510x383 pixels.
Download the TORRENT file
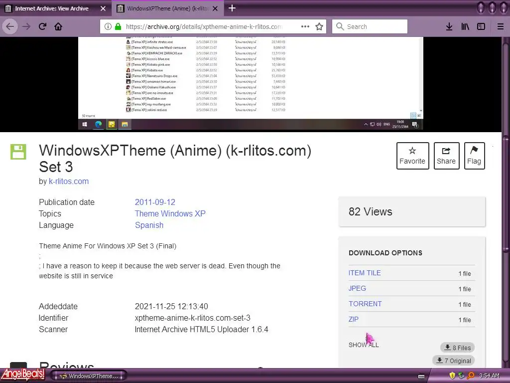[365, 304]
